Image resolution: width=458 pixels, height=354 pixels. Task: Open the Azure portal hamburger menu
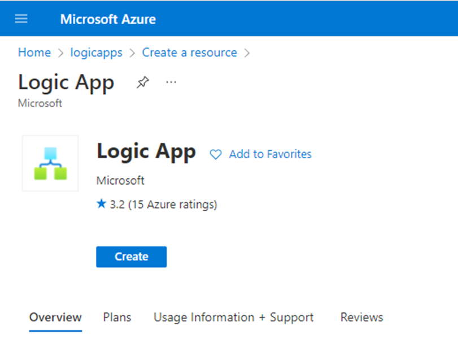[x=21, y=18]
